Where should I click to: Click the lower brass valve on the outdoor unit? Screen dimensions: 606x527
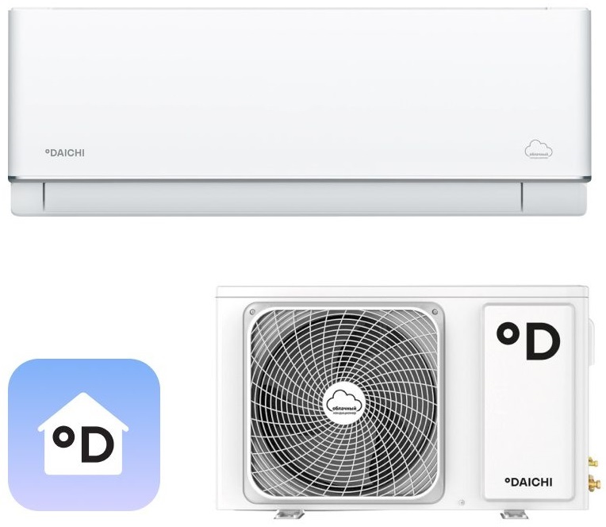pos(593,483)
